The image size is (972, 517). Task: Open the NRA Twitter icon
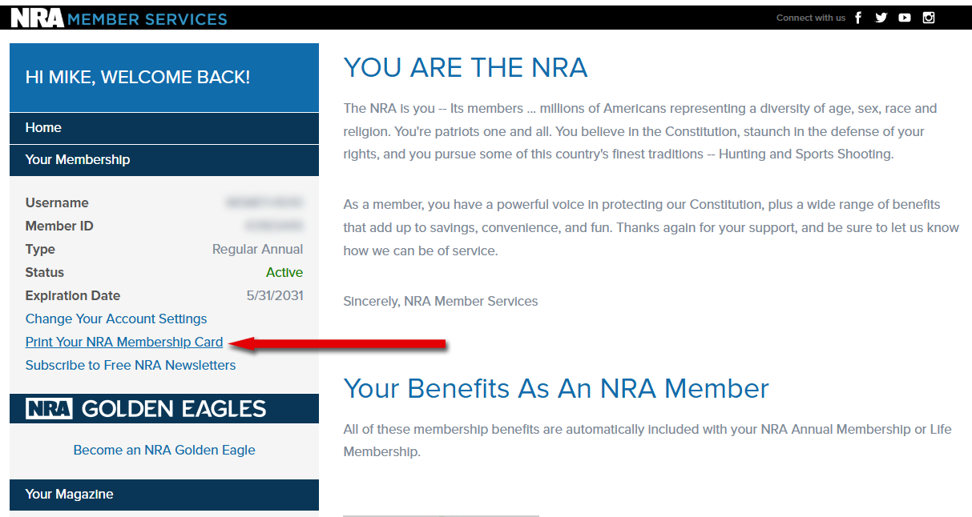tap(881, 18)
